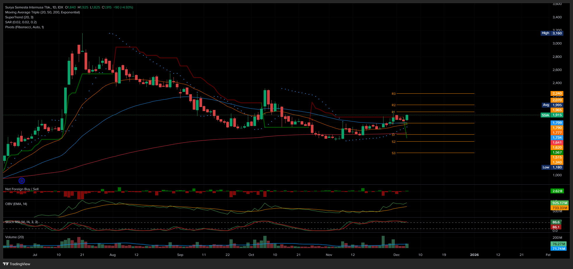573x269 pixels.
Task: Select the OBV (EMA, 14) pane label
Action: [16, 204]
